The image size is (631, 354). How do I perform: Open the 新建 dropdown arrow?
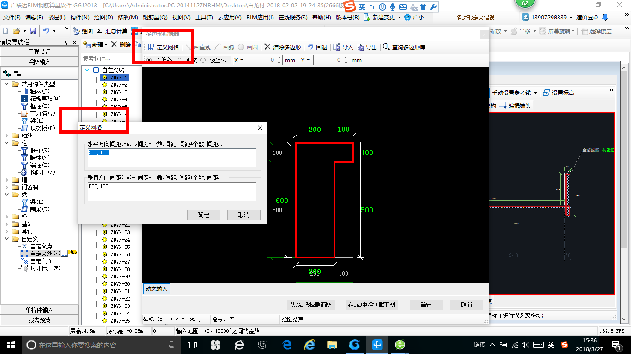pos(106,45)
